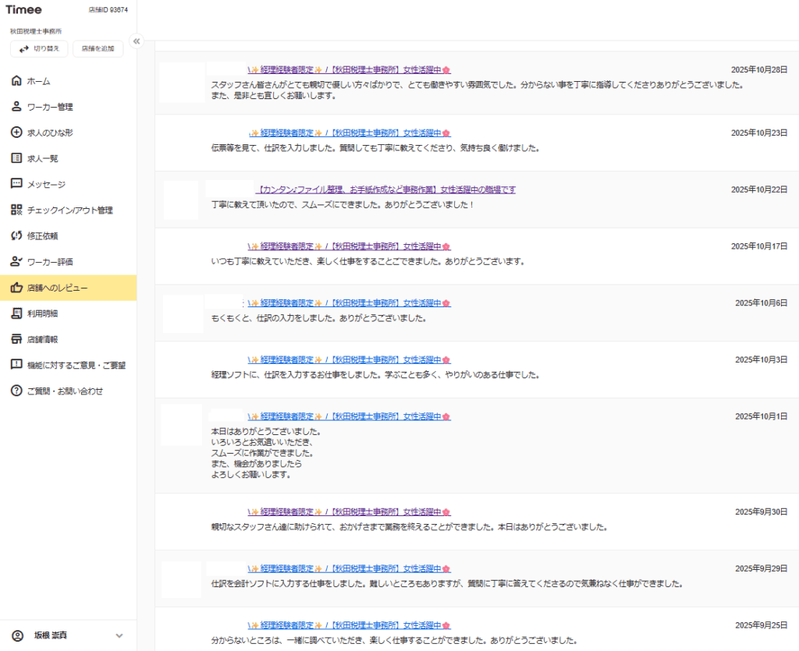Image resolution: width=799 pixels, height=651 pixels.
Task: Select ご質問・お問い合わせ in the sidebar
Action: click(x=65, y=391)
